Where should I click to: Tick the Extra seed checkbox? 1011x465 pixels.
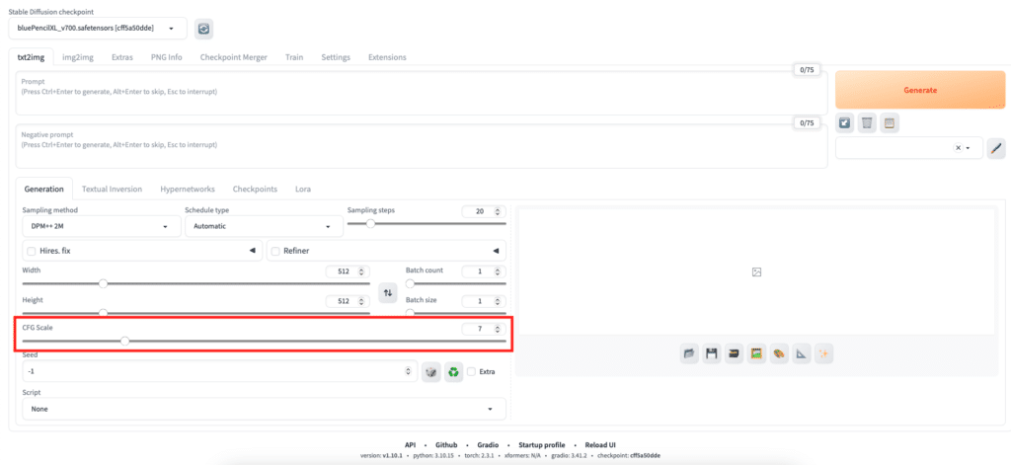(x=472, y=372)
